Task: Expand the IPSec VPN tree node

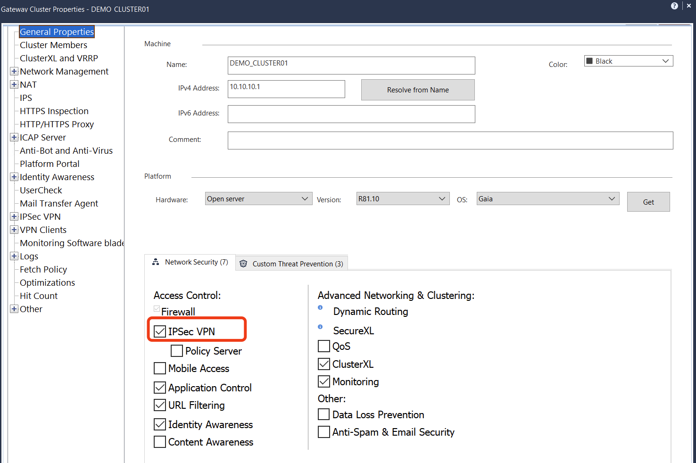Action: tap(14, 217)
